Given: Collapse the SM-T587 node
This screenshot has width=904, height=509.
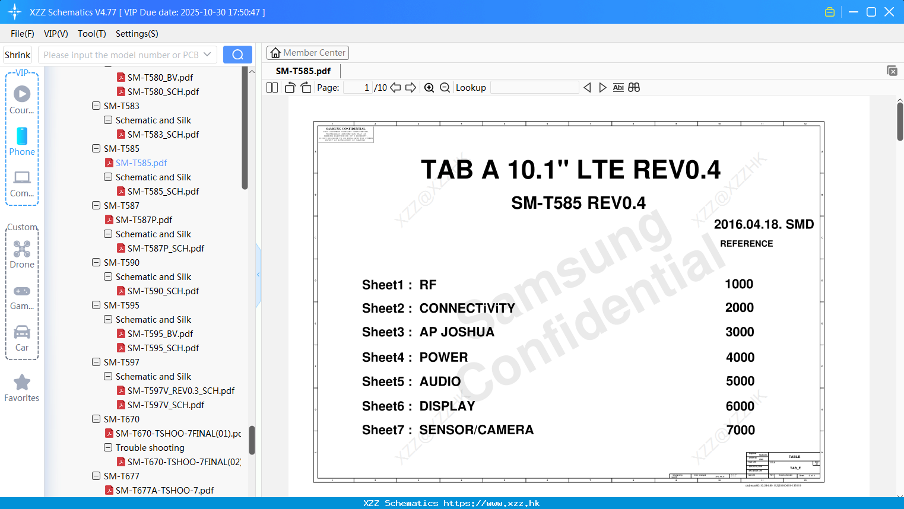Looking at the screenshot, I should click(x=96, y=205).
